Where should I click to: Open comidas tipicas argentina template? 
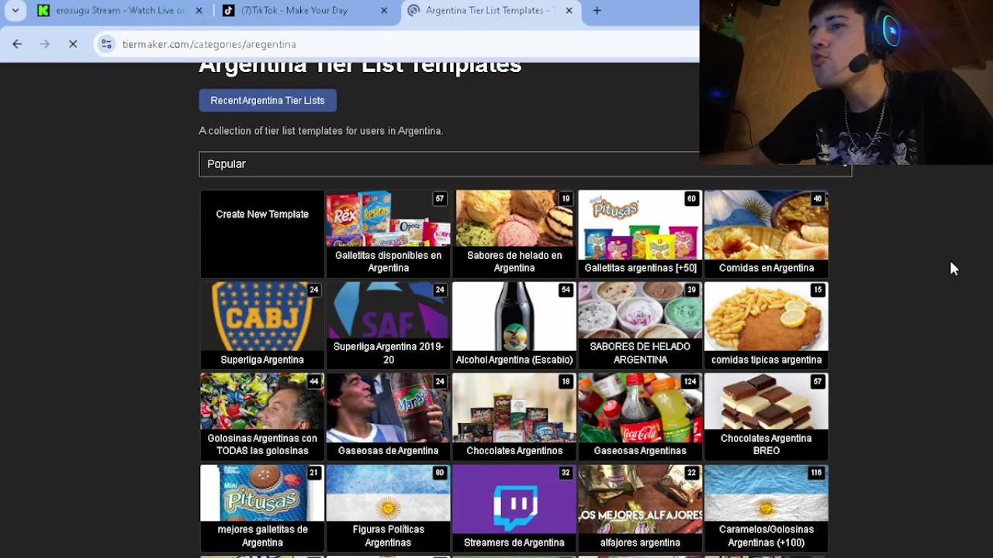click(x=766, y=325)
